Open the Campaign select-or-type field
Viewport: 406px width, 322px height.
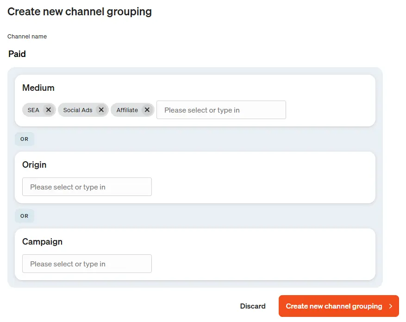87,264
